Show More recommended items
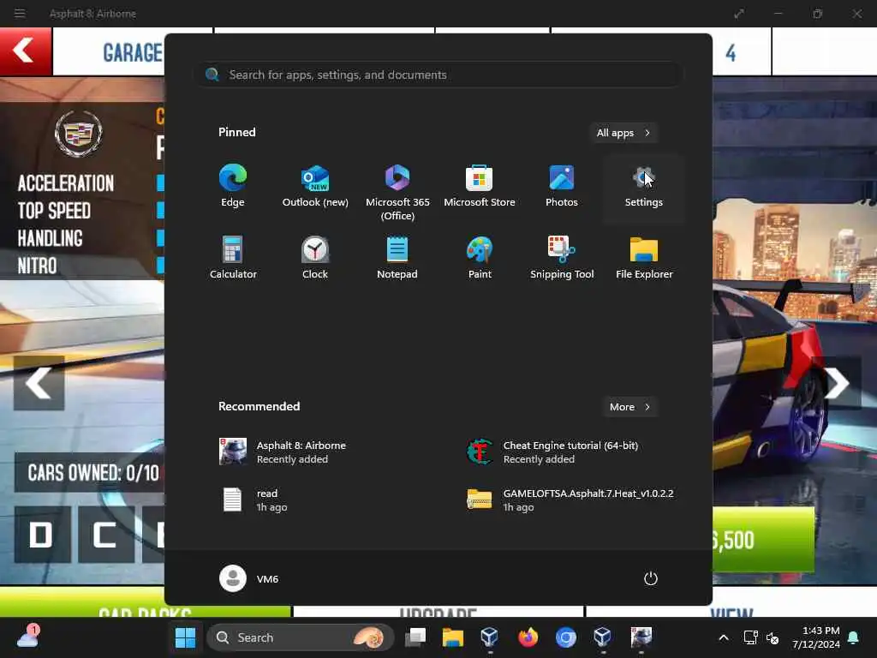 [x=629, y=407]
